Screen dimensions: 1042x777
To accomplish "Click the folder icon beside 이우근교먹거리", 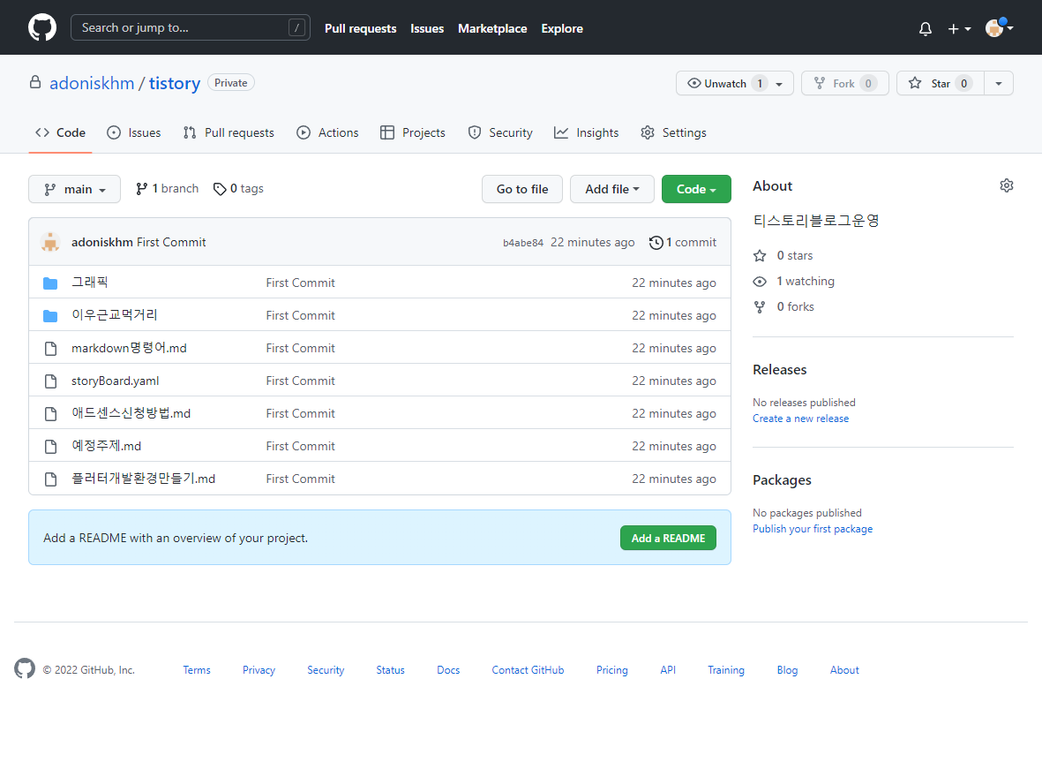I will [50, 315].
